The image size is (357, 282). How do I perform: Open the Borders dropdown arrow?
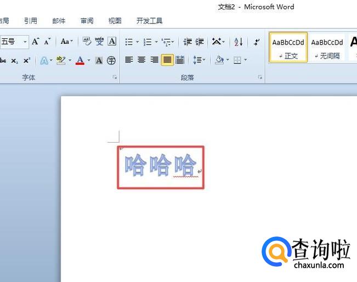click(x=246, y=60)
